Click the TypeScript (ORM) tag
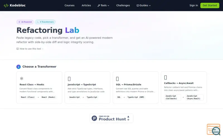The height and width of the screenshot is (139, 223). tap(136, 97)
